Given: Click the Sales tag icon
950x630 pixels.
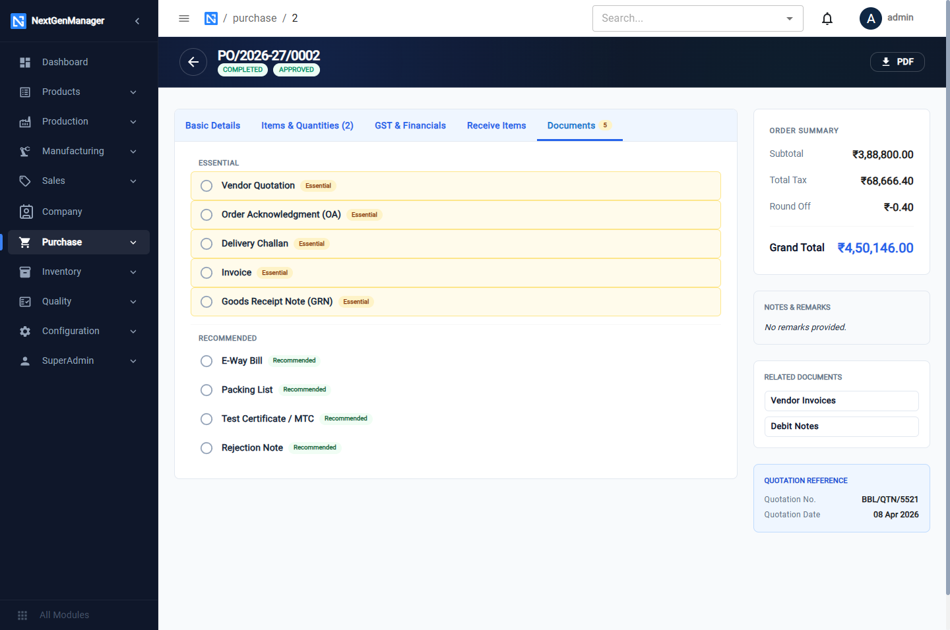Looking at the screenshot, I should click(x=25, y=181).
